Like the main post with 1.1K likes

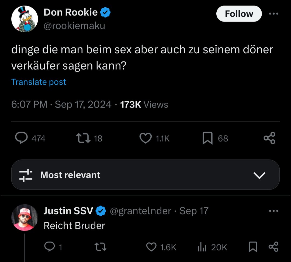pyautogui.click(x=145, y=138)
